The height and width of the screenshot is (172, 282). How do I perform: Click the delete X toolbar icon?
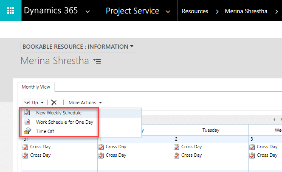(x=54, y=103)
